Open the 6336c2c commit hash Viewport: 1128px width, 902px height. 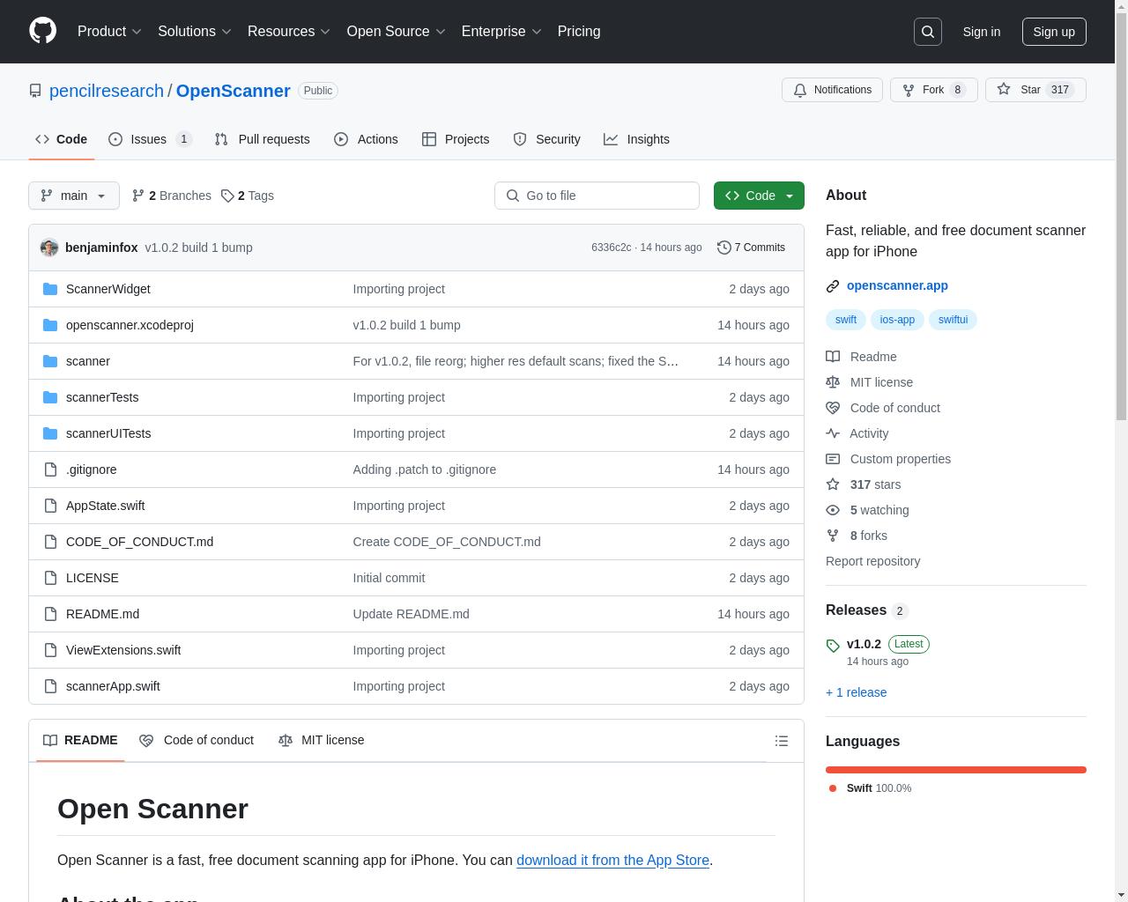(x=611, y=248)
